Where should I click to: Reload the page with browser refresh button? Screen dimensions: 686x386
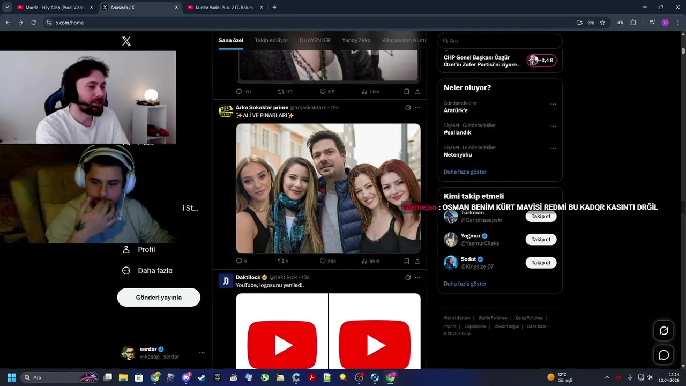click(33, 23)
